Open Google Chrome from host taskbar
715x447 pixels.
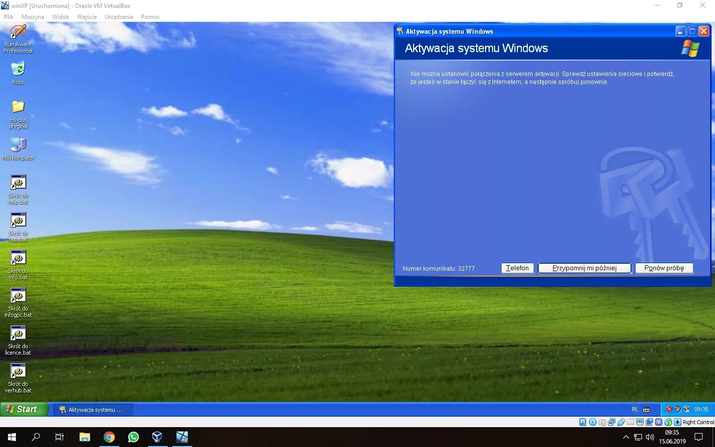coord(109,437)
